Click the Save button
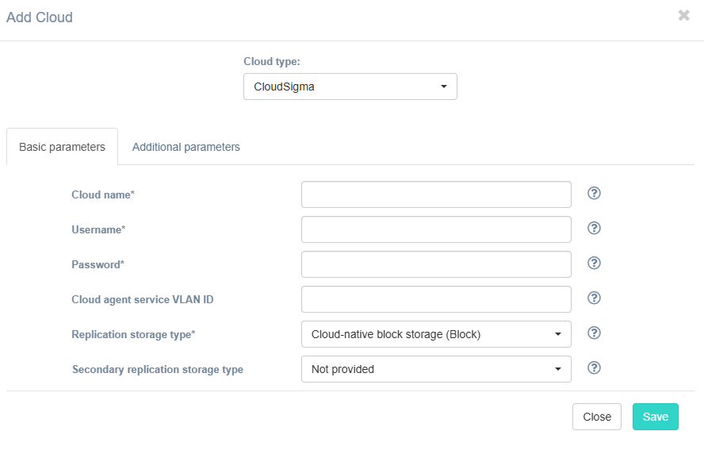This screenshot has height=454, width=704. coord(656,417)
